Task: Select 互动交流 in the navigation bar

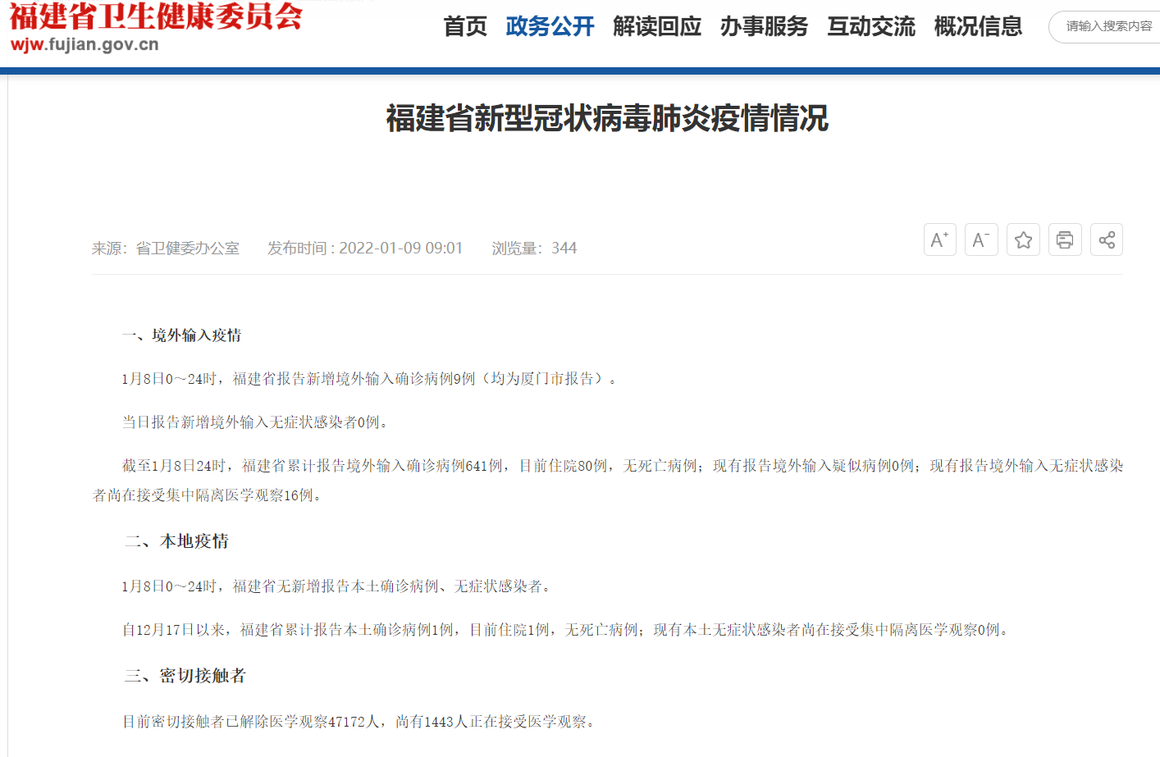Action: 871,26
